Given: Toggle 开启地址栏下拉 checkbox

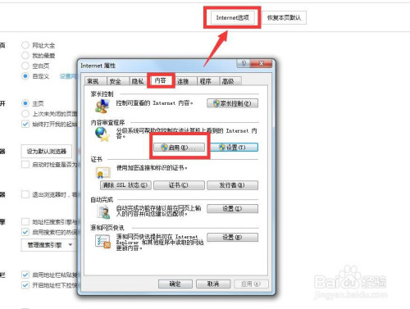Looking at the screenshot, I should 25,285.
